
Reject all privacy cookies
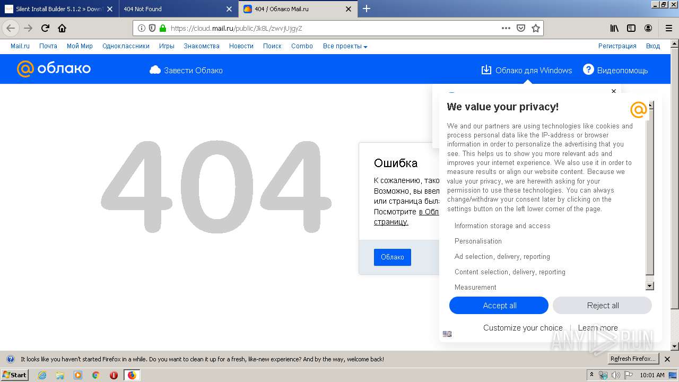(x=602, y=306)
